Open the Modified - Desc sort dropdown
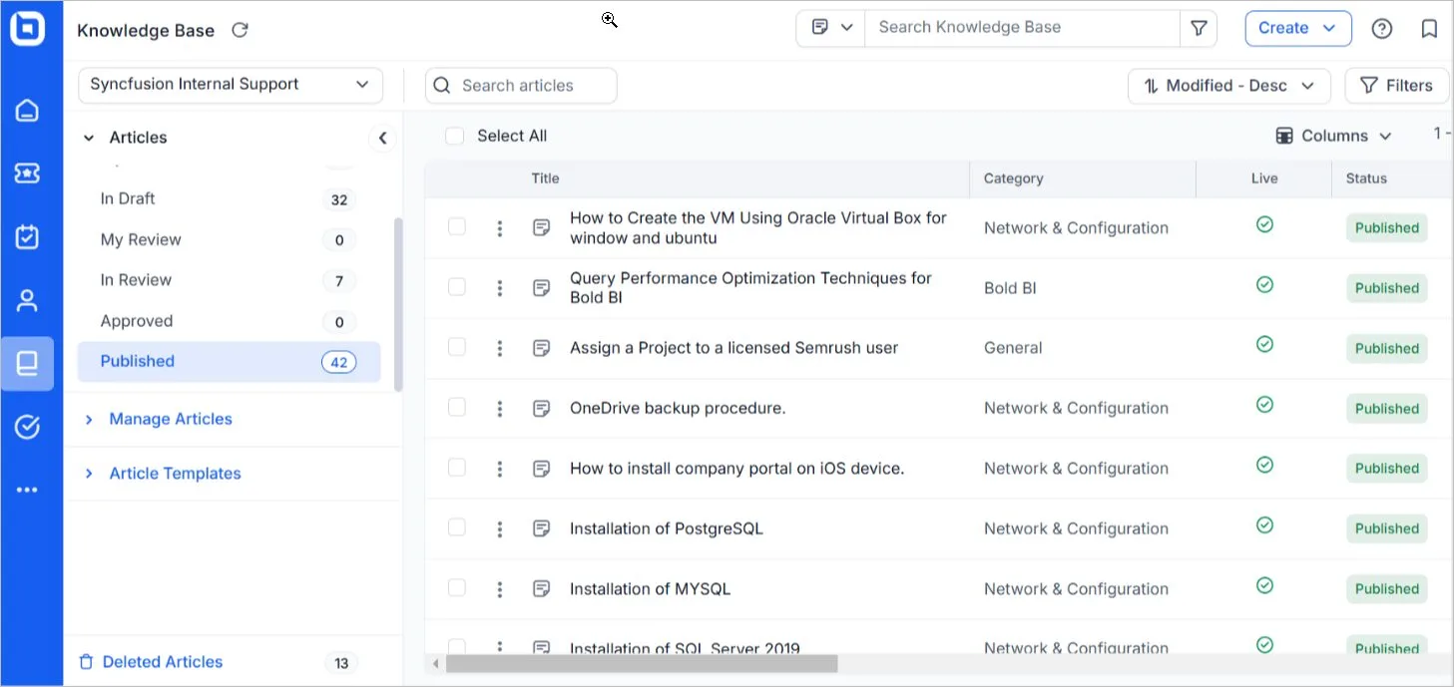 click(x=1229, y=86)
